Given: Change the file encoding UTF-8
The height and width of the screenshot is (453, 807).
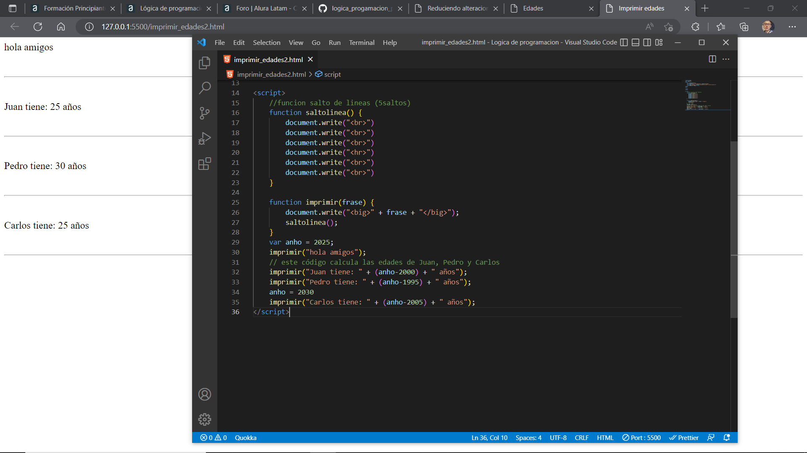Looking at the screenshot, I should [558, 437].
